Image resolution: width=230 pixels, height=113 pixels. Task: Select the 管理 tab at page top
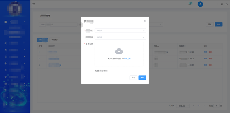click(45, 16)
